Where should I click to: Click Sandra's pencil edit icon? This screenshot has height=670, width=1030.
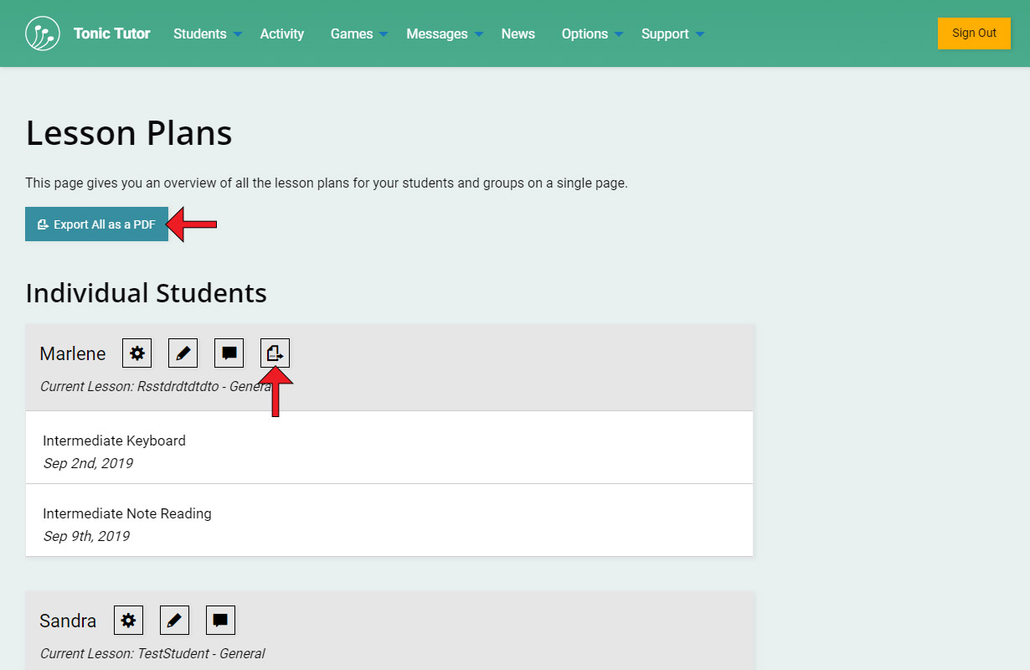click(x=175, y=621)
